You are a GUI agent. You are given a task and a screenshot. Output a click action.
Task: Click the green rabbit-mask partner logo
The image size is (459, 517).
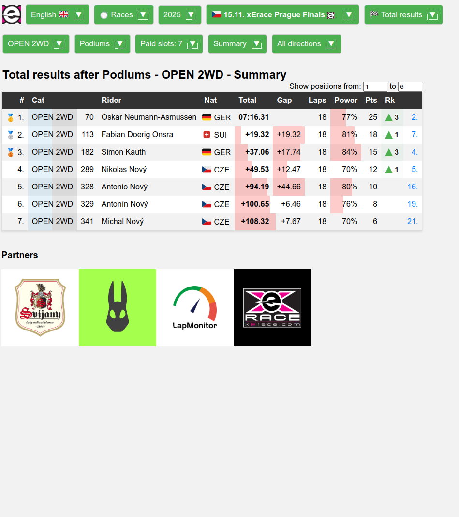(x=118, y=308)
